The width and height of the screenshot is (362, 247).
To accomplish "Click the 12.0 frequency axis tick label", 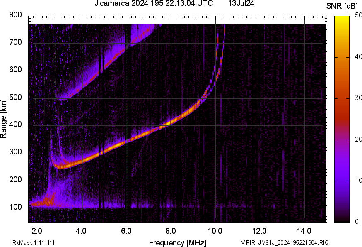I will [x=260, y=231].
